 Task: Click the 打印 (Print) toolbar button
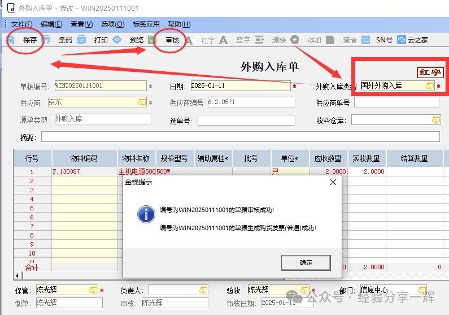pyautogui.click(x=101, y=40)
